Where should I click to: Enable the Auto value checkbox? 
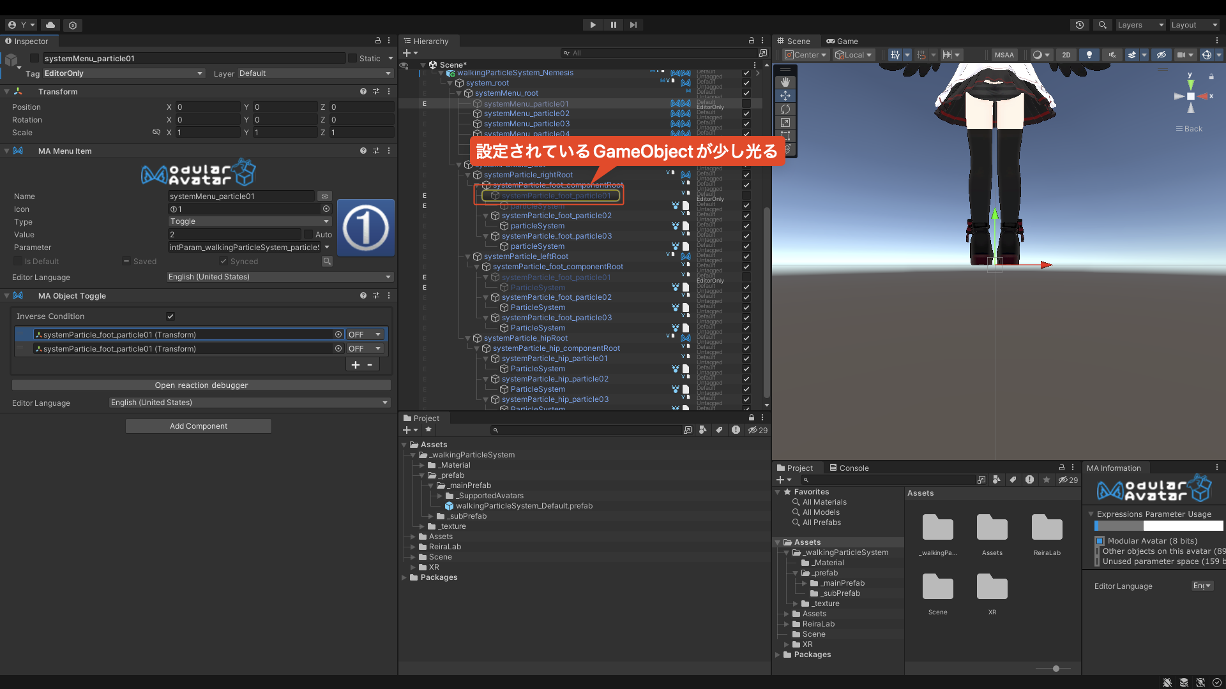tap(308, 235)
